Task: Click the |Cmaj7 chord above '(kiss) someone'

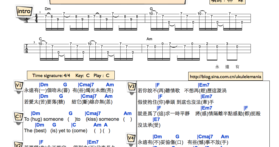Action: tap(93, 113)
